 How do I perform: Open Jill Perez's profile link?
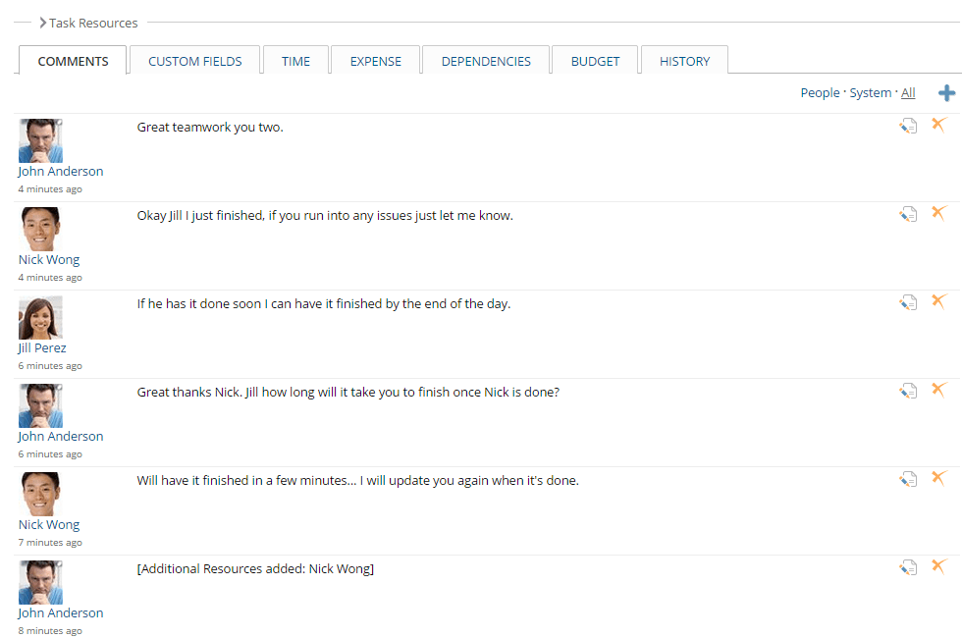tap(40, 347)
